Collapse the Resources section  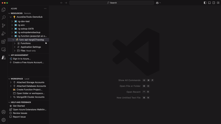click(9, 13)
